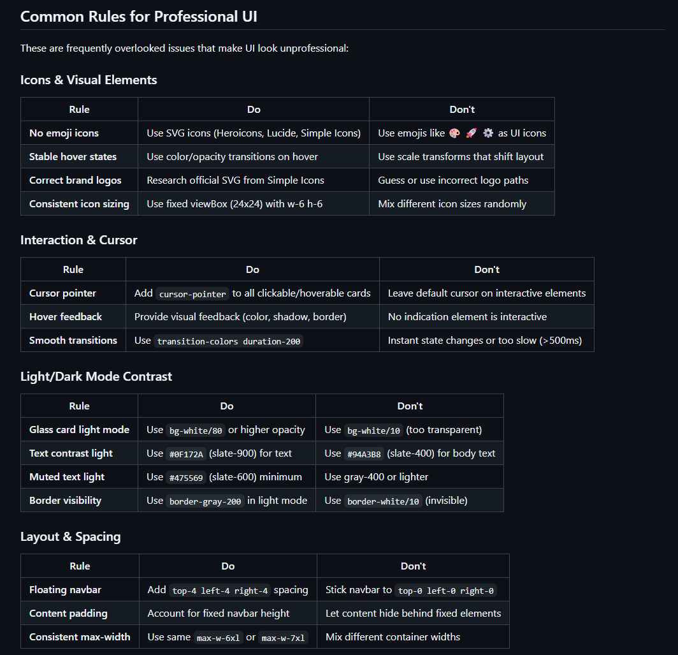Screen dimensions: 678x655
Task: Click the #475569 hex color code
Action: pos(186,478)
